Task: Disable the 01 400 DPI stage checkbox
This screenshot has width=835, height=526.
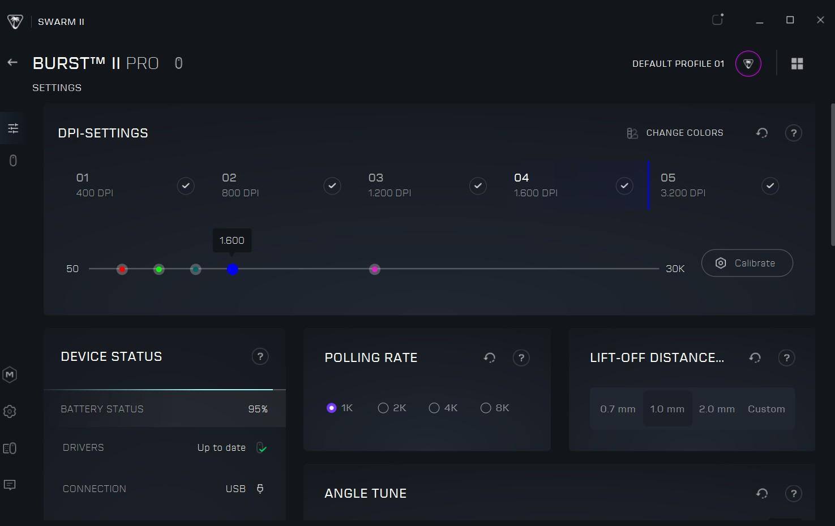Action: (186, 186)
